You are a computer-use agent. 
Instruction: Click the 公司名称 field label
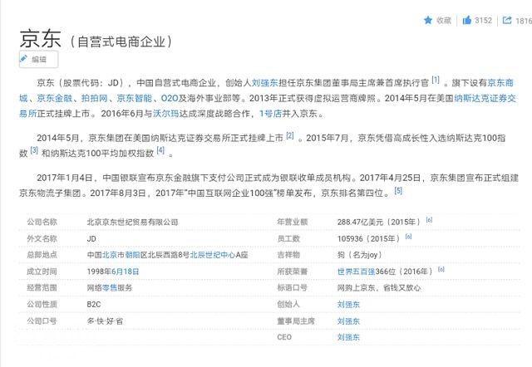pos(42,223)
